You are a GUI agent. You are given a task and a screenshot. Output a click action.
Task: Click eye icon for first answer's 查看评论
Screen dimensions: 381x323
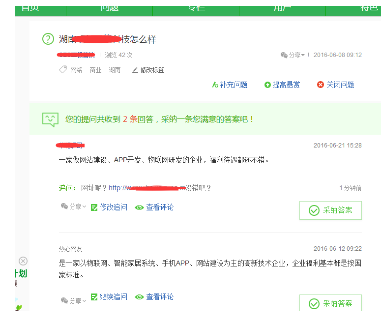click(x=139, y=207)
